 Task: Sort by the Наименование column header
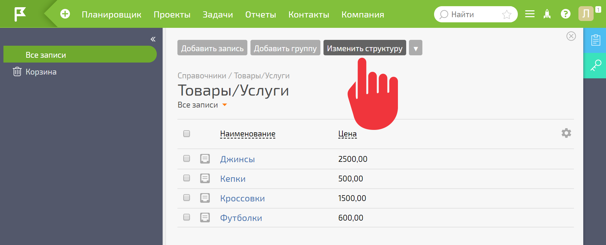pos(248,134)
